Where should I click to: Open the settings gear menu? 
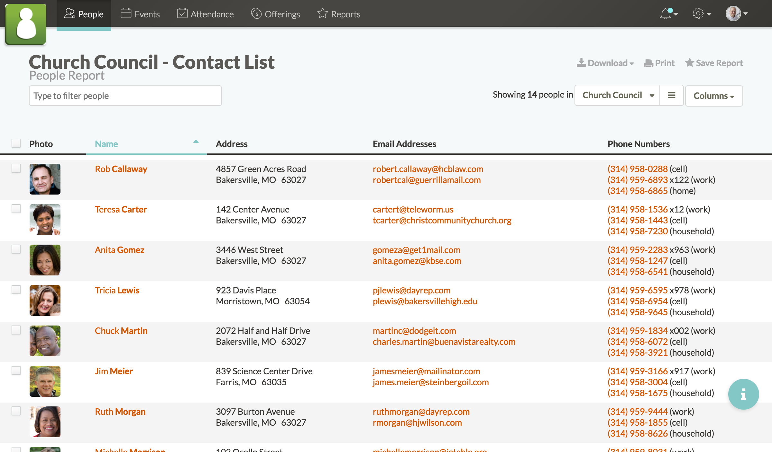[702, 14]
